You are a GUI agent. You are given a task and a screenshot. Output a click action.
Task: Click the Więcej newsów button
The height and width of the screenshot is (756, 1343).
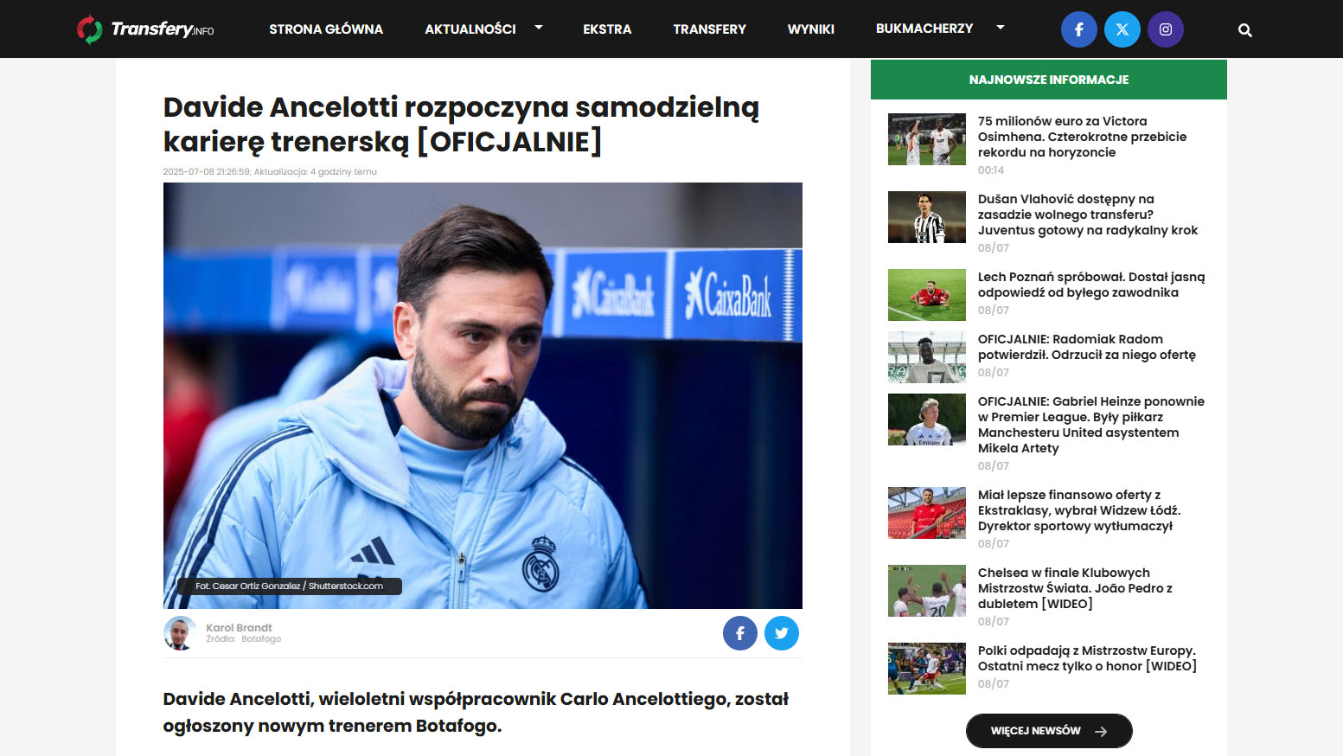pyautogui.click(x=1049, y=731)
